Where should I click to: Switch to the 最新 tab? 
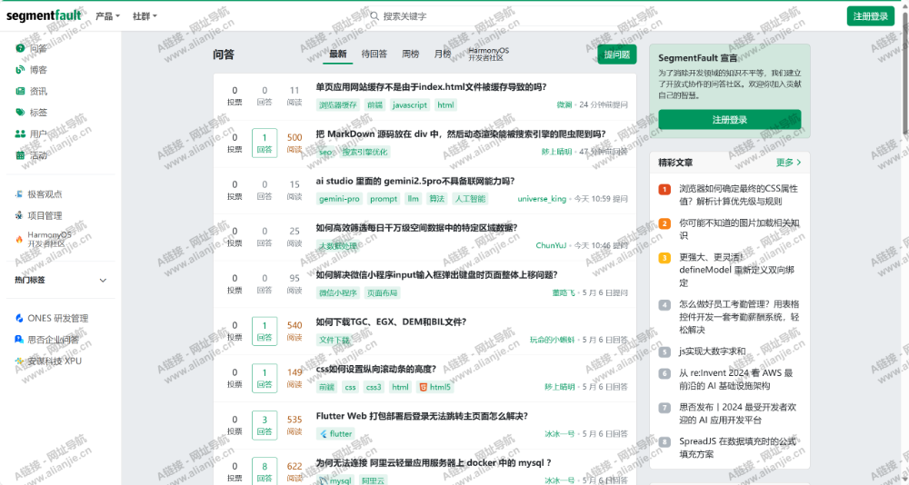click(x=338, y=54)
